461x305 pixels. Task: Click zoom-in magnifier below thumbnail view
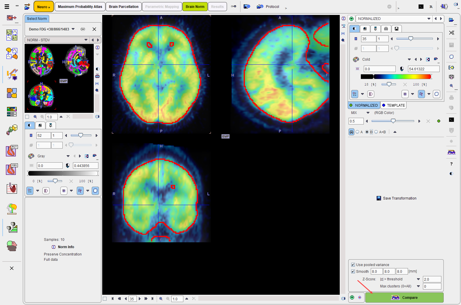tap(35, 117)
